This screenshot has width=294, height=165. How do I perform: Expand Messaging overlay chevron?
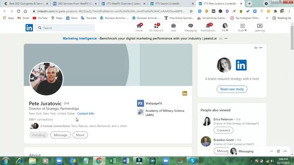pyautogui.click(x=285, y=151)
